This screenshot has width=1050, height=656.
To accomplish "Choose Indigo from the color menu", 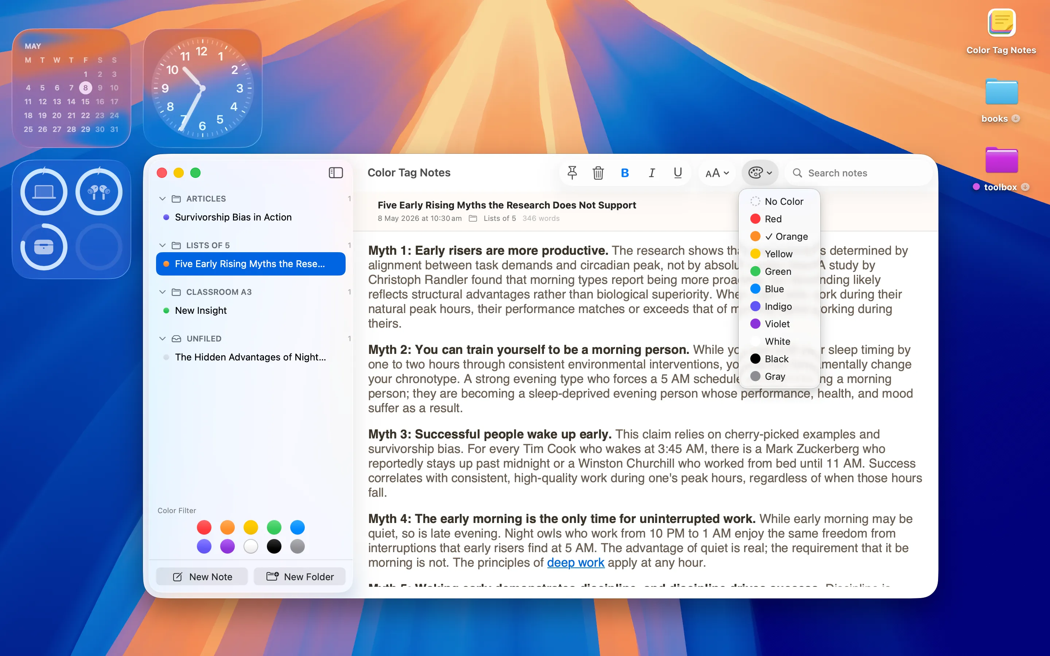I will point(779,306).
